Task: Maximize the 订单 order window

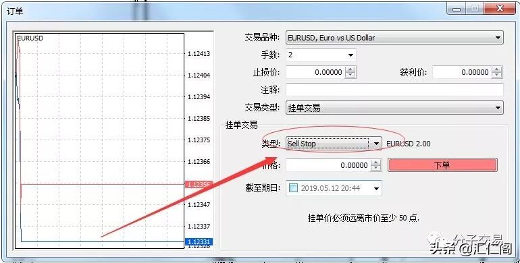Action: (475, 9)
